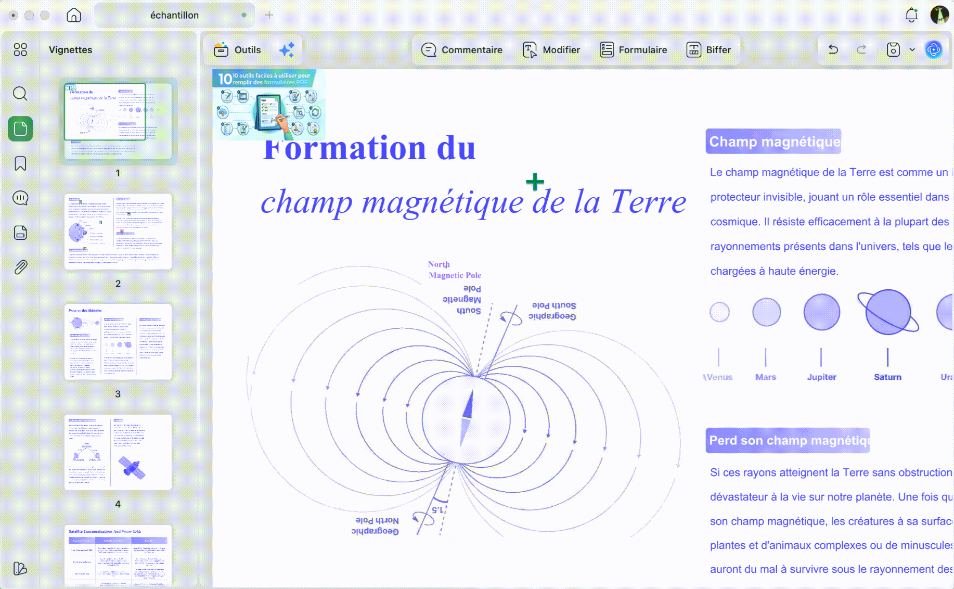Viewport: 954px width, 589px height.
Task: Open the comments list panel
Action: pyautogui.click(x=20, y=198)
